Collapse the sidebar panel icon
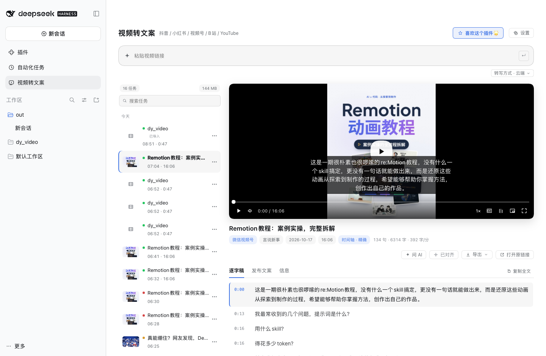Screen dimensions: 546x356 (x=96, y=14)
